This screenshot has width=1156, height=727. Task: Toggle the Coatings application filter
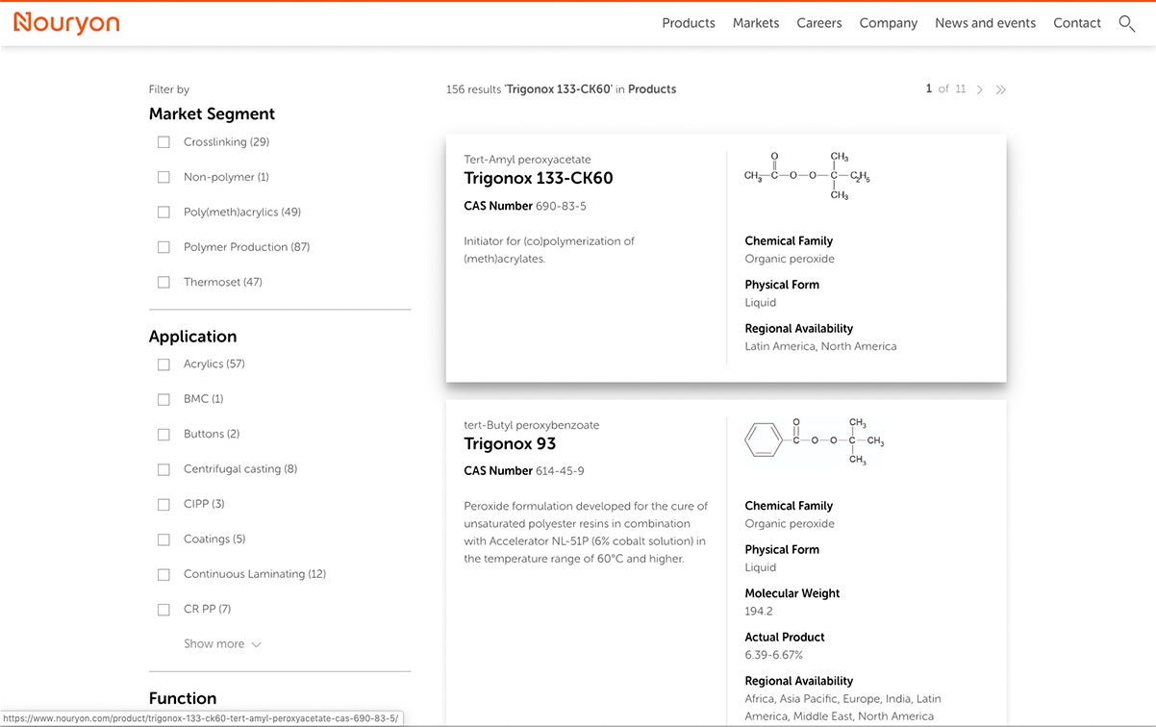163,539
